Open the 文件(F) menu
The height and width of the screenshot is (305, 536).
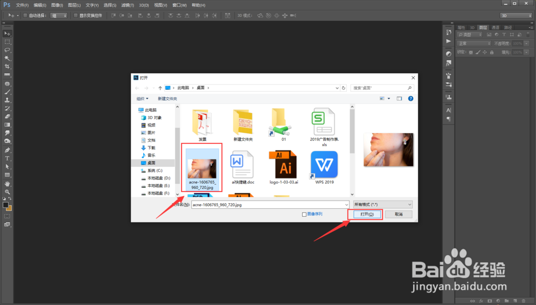point(22,5)
